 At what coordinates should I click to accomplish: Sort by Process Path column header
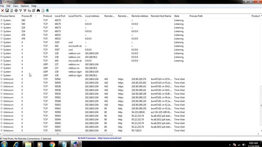click(x=196, y=16)
